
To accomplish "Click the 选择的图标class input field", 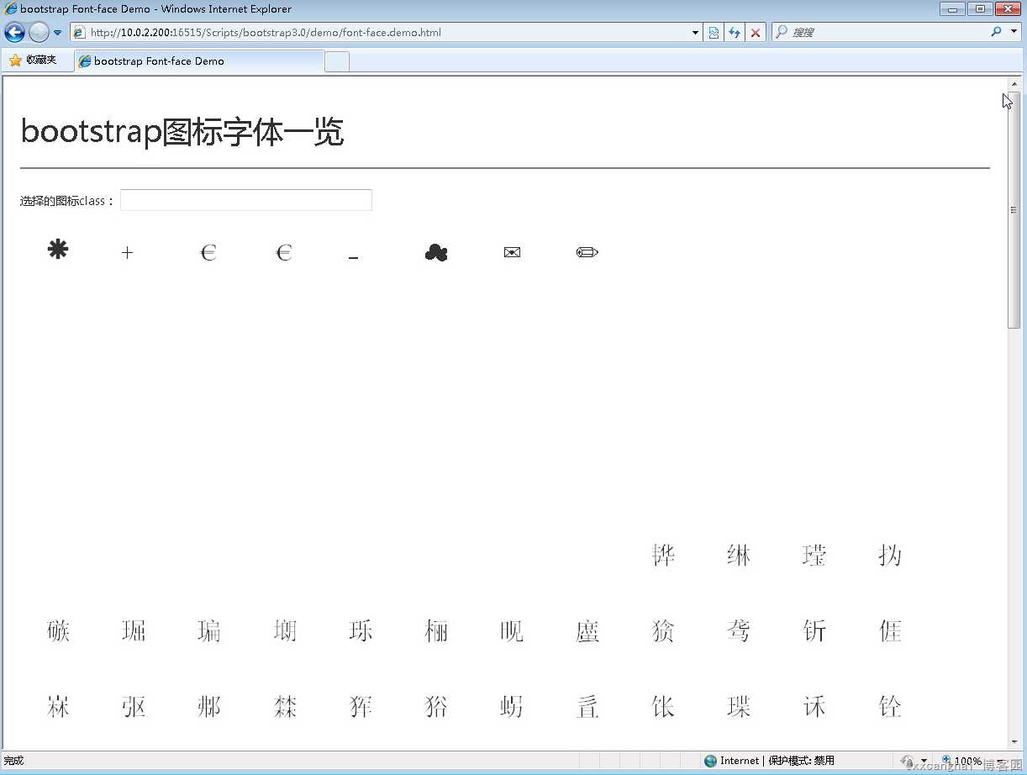I will pyautogui.click(x=246, y=200).
